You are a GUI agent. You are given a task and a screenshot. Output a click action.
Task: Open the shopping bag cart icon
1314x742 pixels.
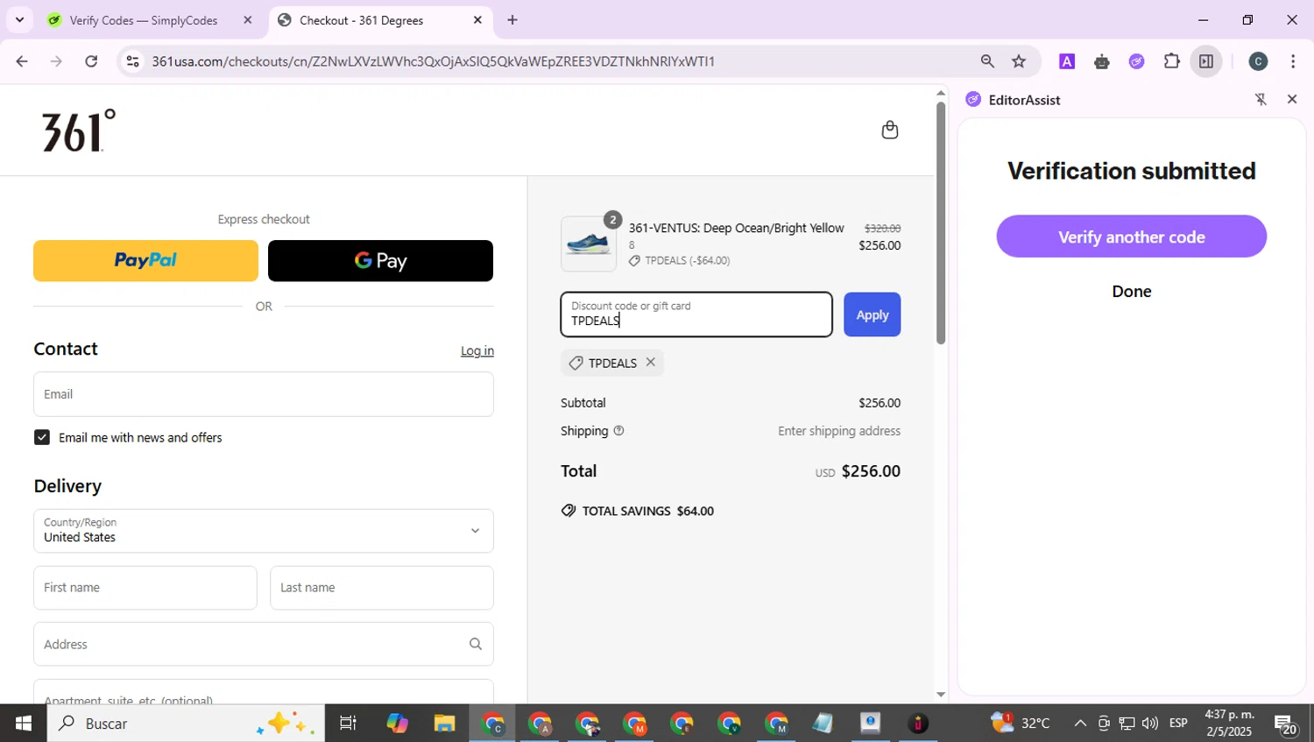click(x=889, y=130)
